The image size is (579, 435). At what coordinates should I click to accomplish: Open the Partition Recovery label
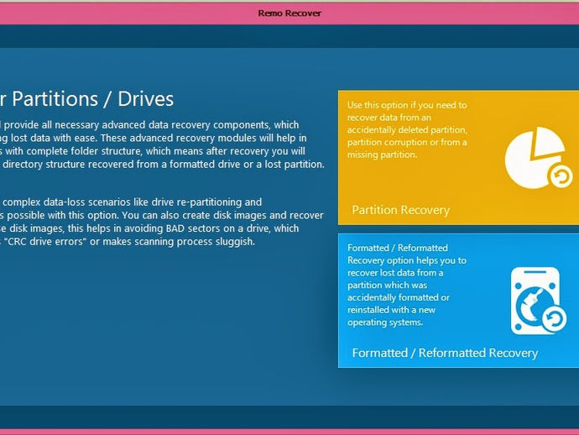400,210
